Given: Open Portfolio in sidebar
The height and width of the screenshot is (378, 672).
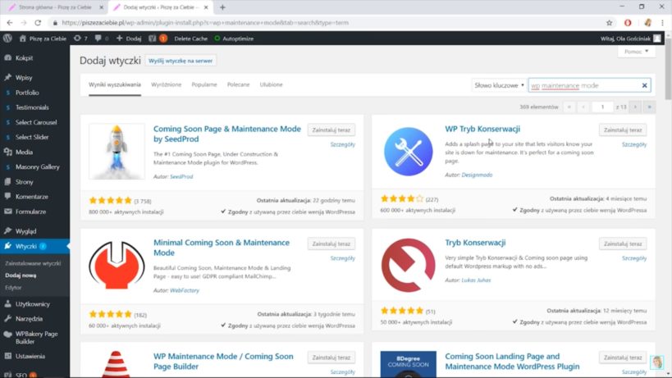Looking at the screenshot, I should pyautogui.click(x=27, y=93).
